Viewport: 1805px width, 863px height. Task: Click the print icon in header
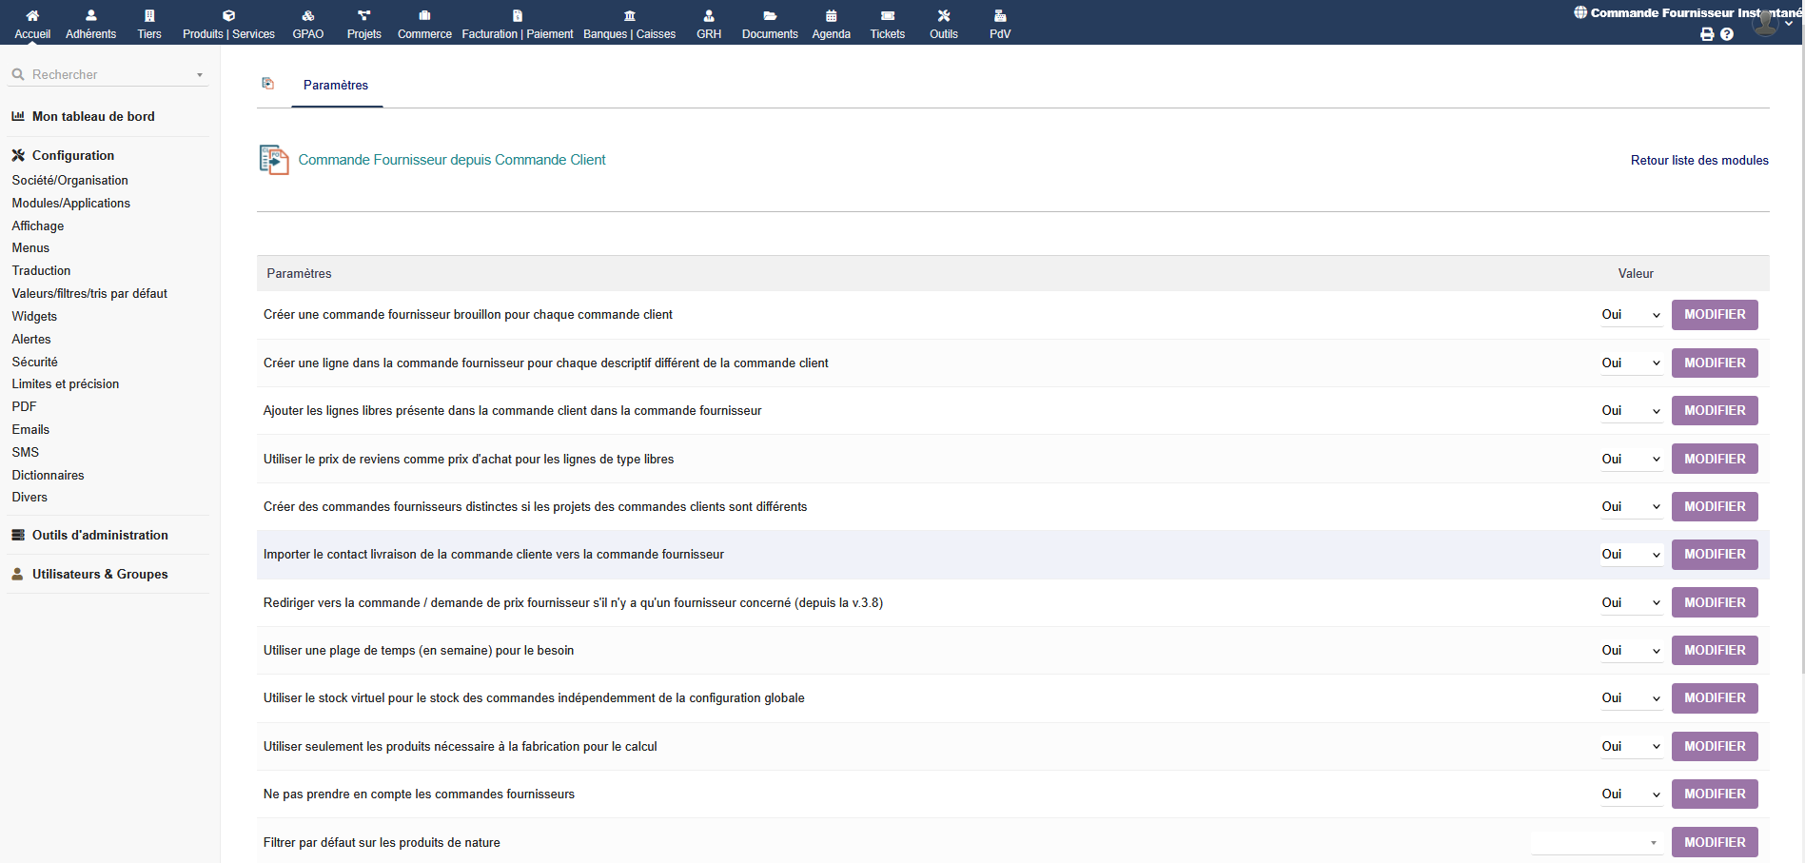tap(1707, 34)
